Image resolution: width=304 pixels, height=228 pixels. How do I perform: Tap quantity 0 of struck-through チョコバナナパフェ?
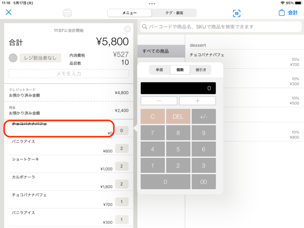point(122,131)
